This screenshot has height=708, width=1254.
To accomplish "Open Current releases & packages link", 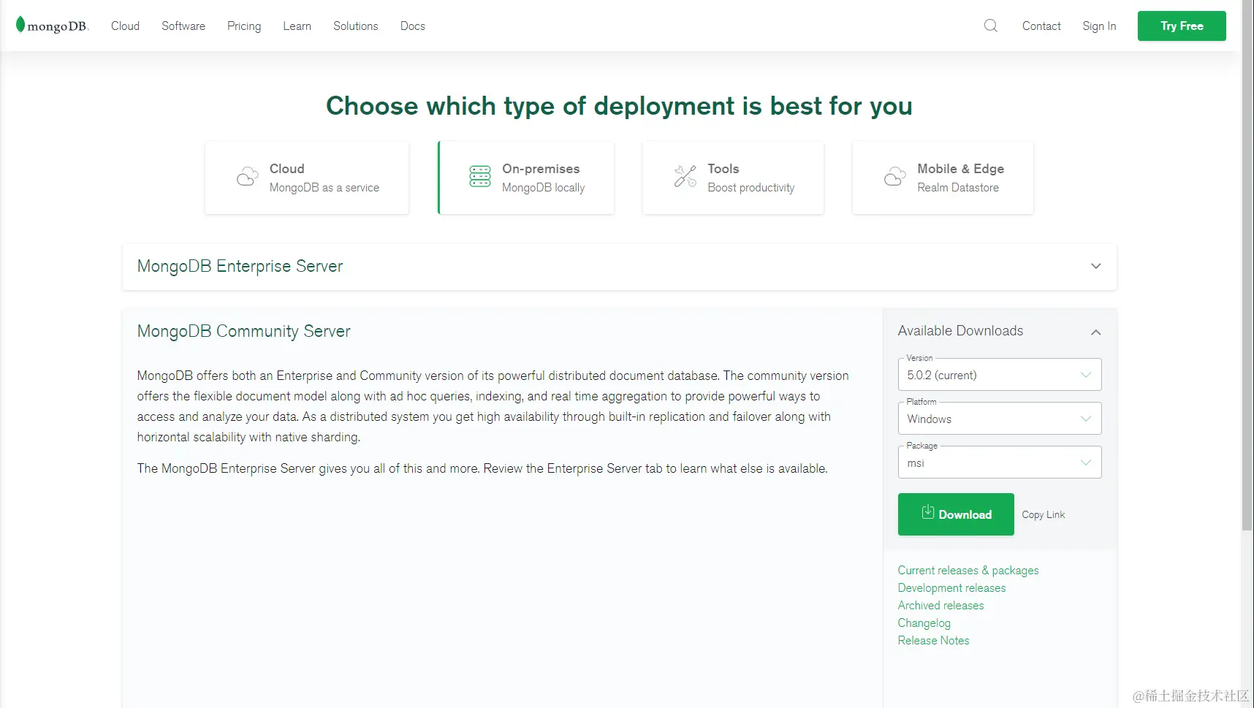I will [x=968, y=571].
